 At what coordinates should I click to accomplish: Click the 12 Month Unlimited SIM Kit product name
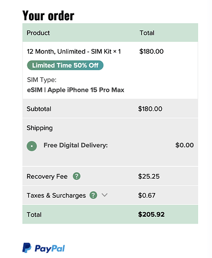[x=74, y=52]
